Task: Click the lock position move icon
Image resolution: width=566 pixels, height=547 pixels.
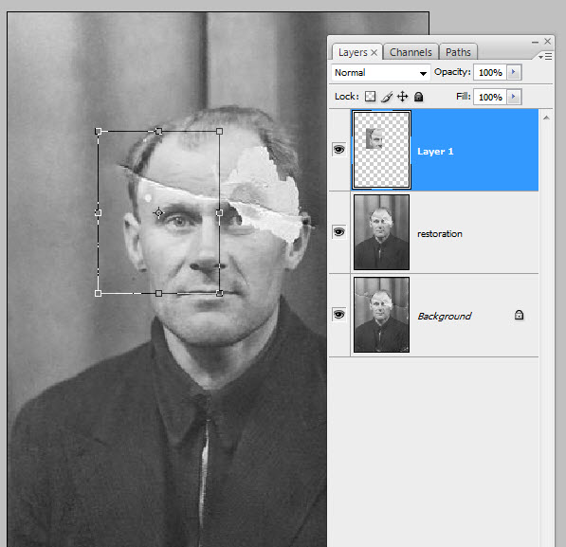Action: pos(403,97)
